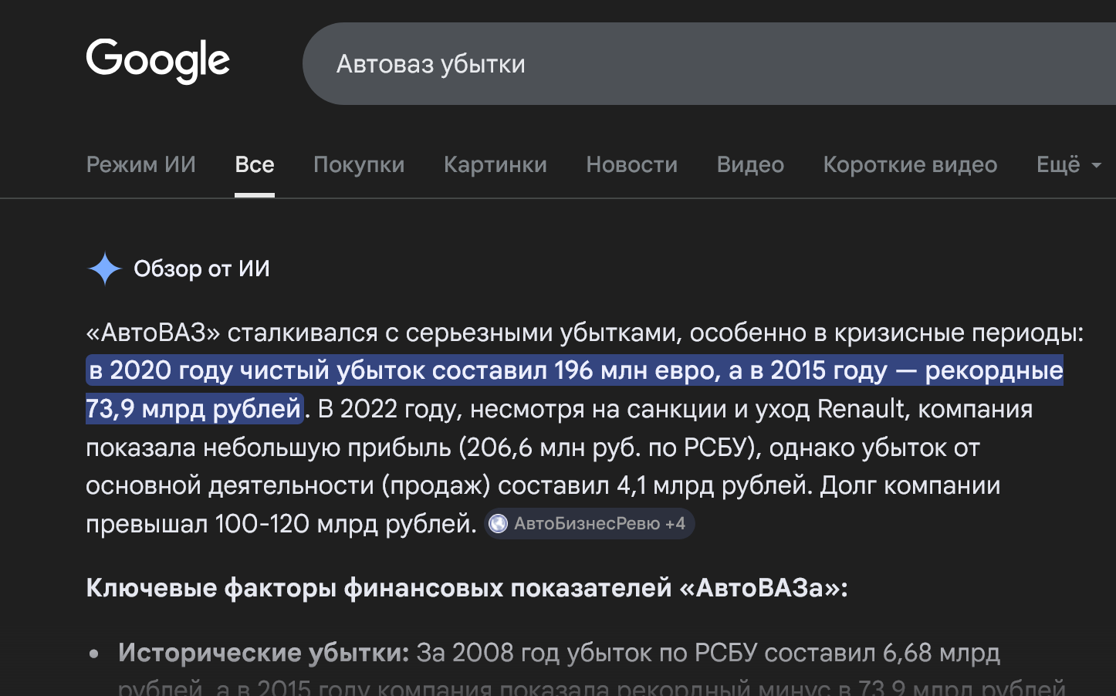
Task: Go to the Новости tab
Action: (x=632, y=164)
